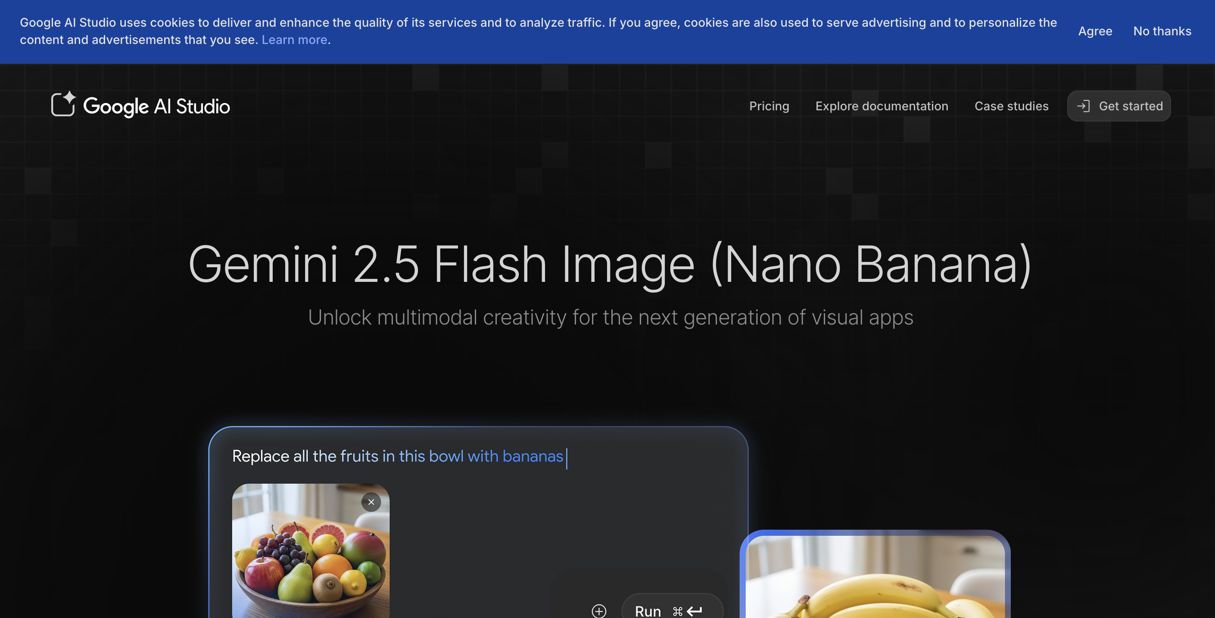Agree to the cookie notice
Screen dimensions: 1215x618
pyautogui.click(x=1095, y=31)
